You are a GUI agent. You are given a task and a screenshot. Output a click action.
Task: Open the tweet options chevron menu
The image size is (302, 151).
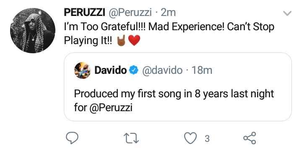[x=287, y=13]
